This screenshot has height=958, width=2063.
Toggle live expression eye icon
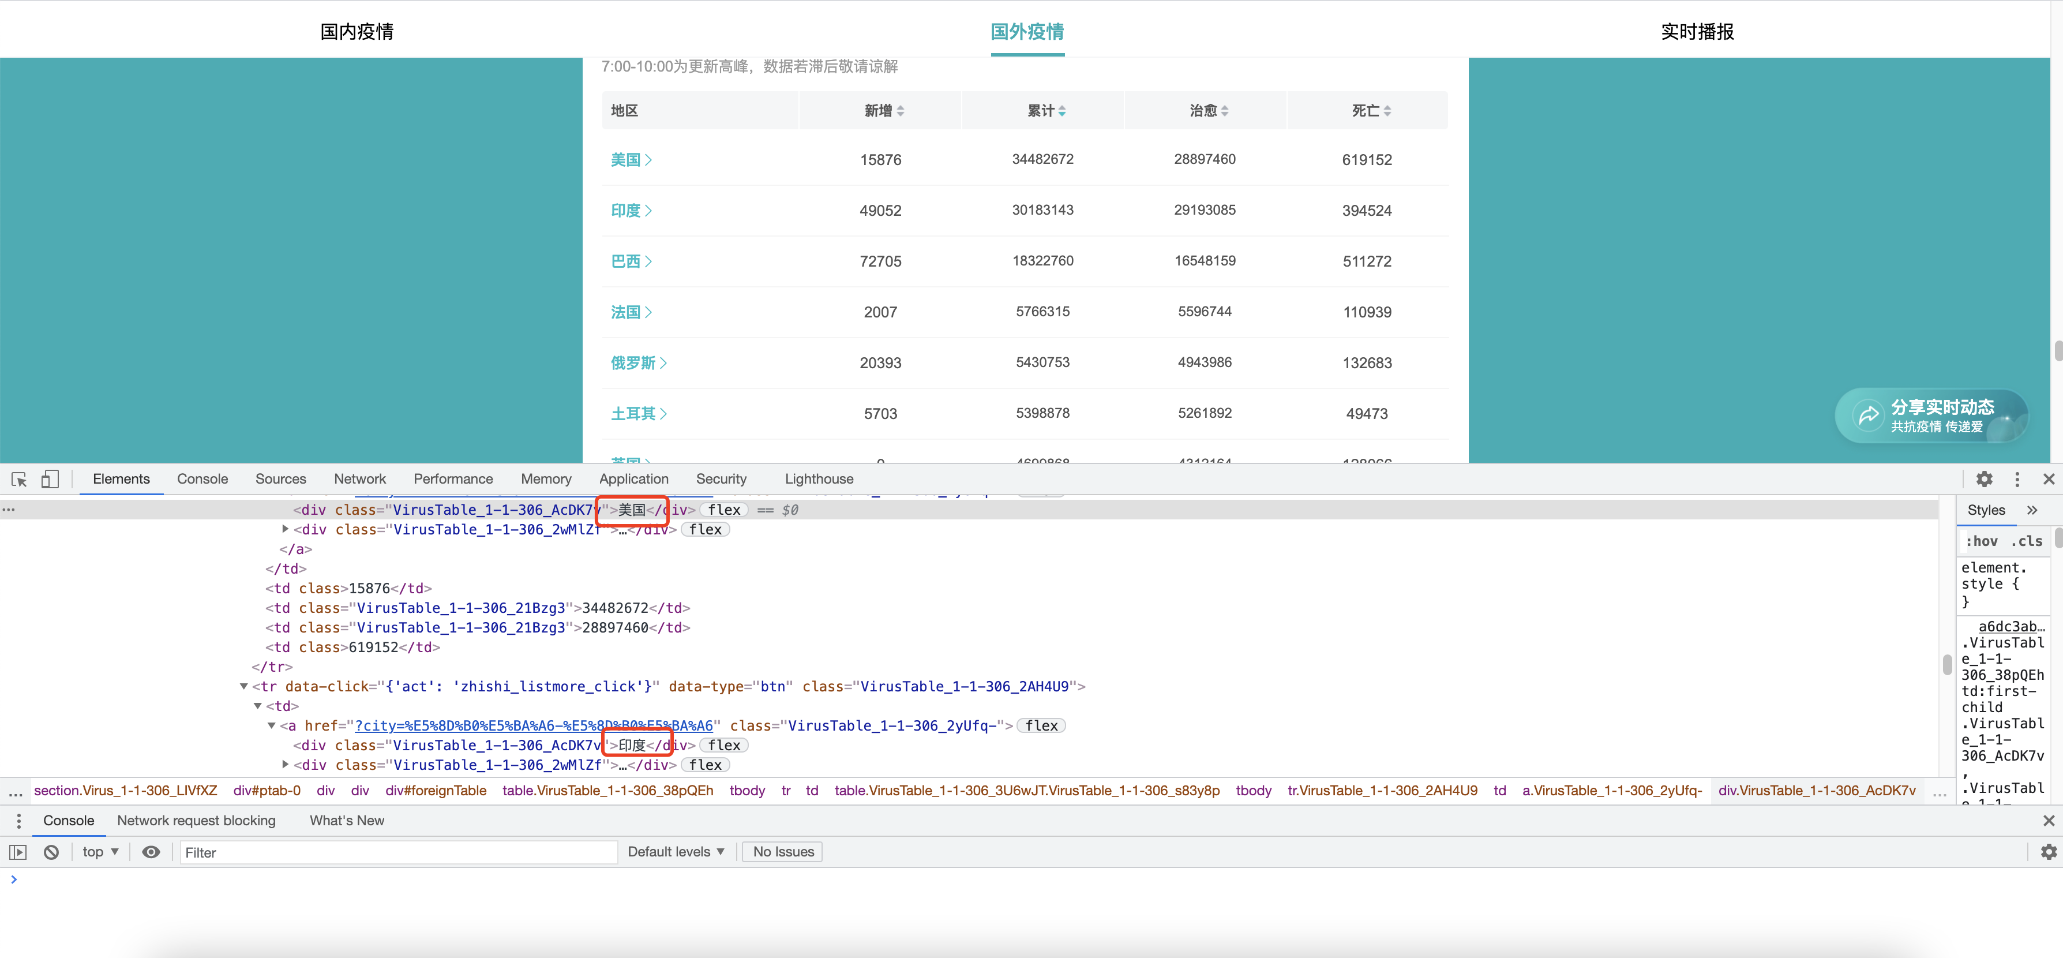[x=151, y=852]
